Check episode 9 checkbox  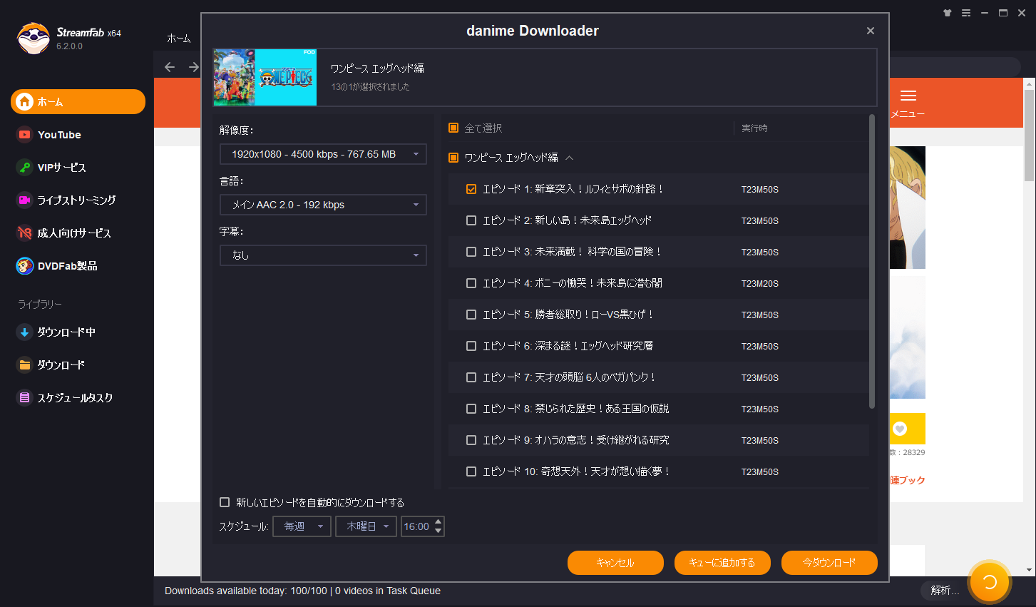[471, 440]
